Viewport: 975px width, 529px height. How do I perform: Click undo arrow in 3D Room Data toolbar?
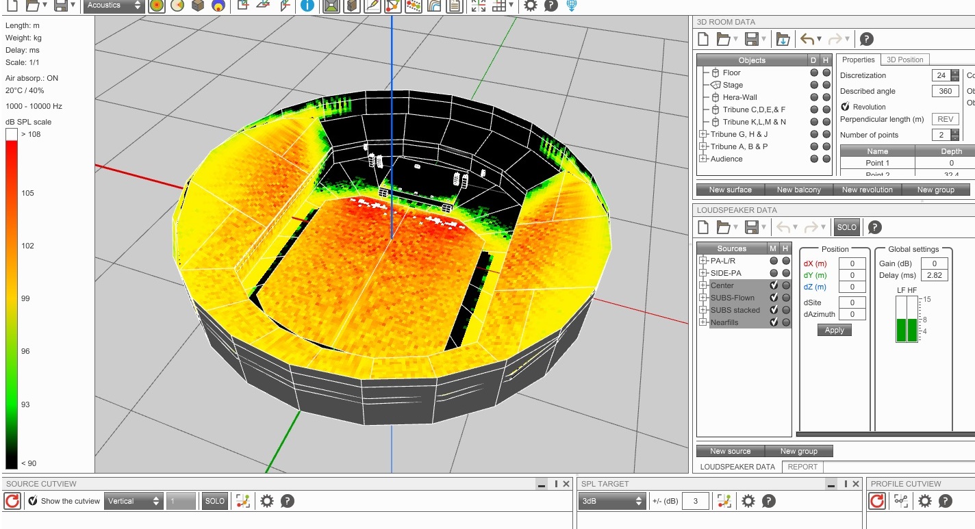[807, 40]
